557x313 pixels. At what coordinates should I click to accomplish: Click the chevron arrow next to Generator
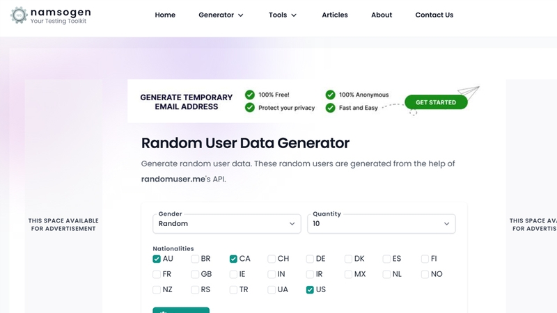(x=240, y=15)
